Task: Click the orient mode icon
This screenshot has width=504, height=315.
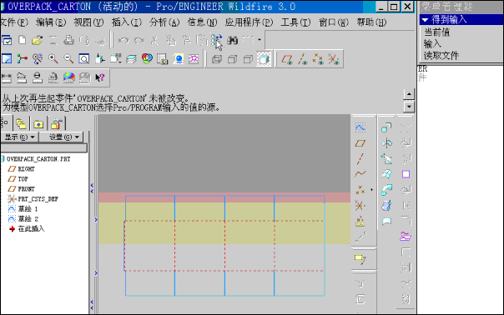Action: click(38, 59)
